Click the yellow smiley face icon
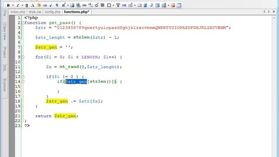The width and height of the screenshot is (279, 157). pos(39,5)
